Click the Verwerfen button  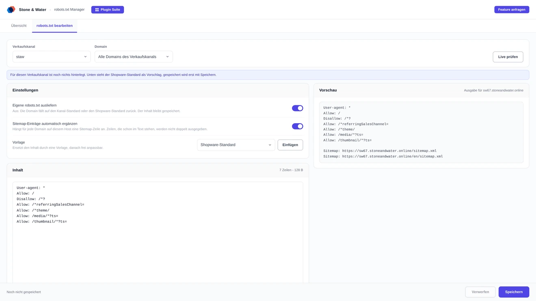pyautogui.click(x=480, y=292)
